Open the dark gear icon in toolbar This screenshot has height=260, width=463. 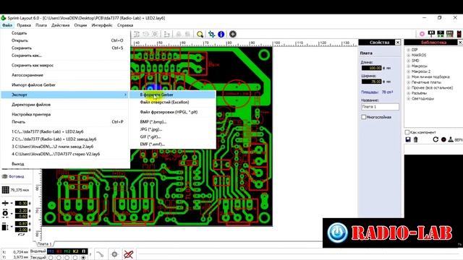[233, 34]
